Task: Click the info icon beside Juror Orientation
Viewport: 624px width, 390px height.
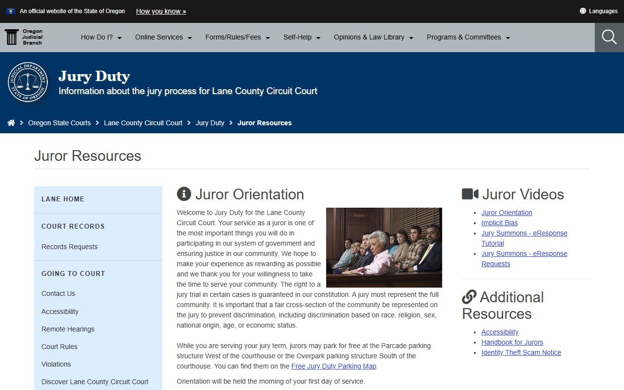Action: tap(184, 194)
